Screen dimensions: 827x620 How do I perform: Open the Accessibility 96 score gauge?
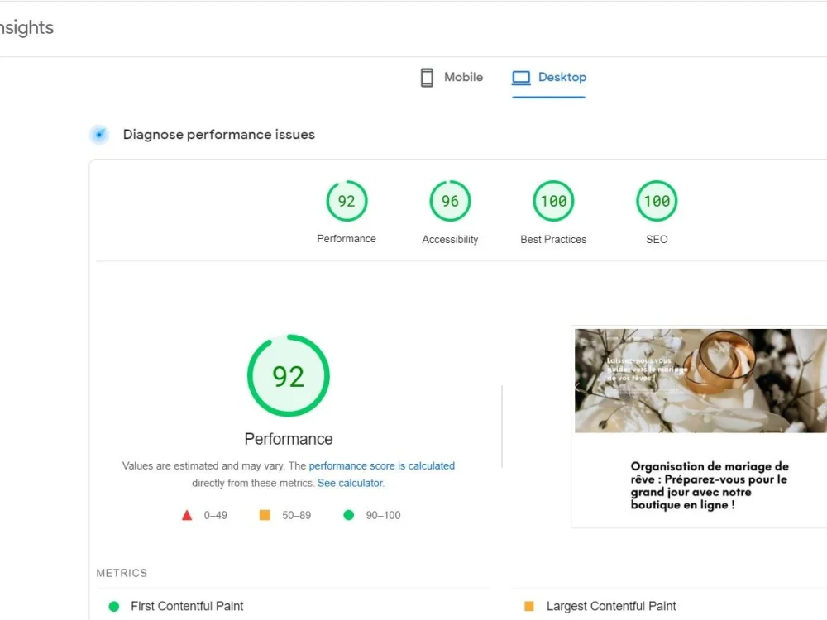click(450, 201)
